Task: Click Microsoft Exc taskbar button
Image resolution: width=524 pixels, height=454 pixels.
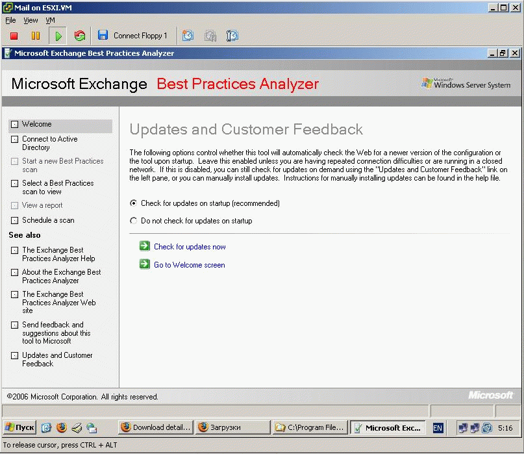Action: tap(388, 427)
